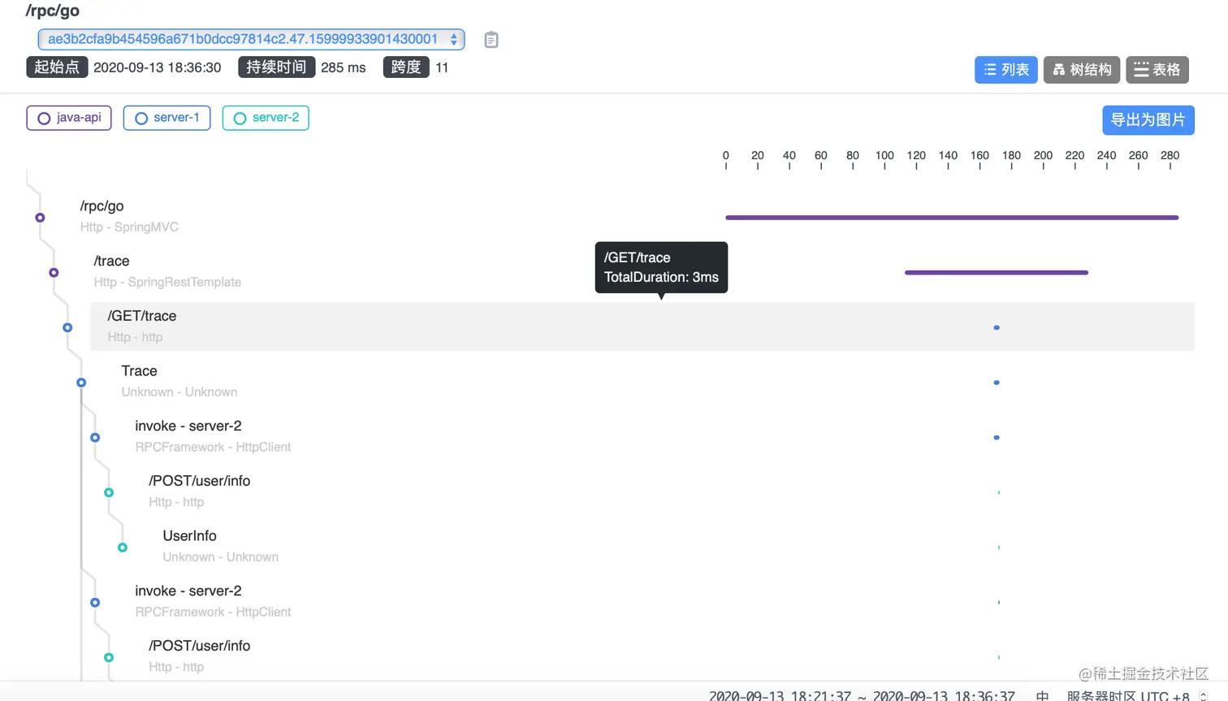The image size is (1228, 701).
Task: Open the trace ID dropdown selector
Action: (x=251, y=39)
